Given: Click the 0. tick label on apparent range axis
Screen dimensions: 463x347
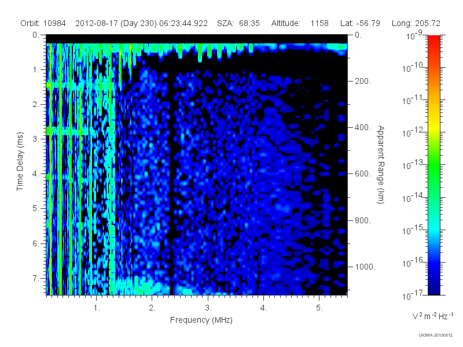Looking at the screenshot, I should point(358,35).
